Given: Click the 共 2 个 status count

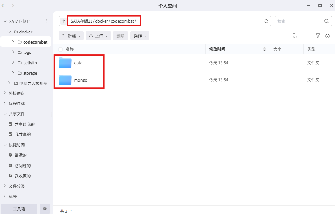Looking at the screenshot, I should (66, 211).
